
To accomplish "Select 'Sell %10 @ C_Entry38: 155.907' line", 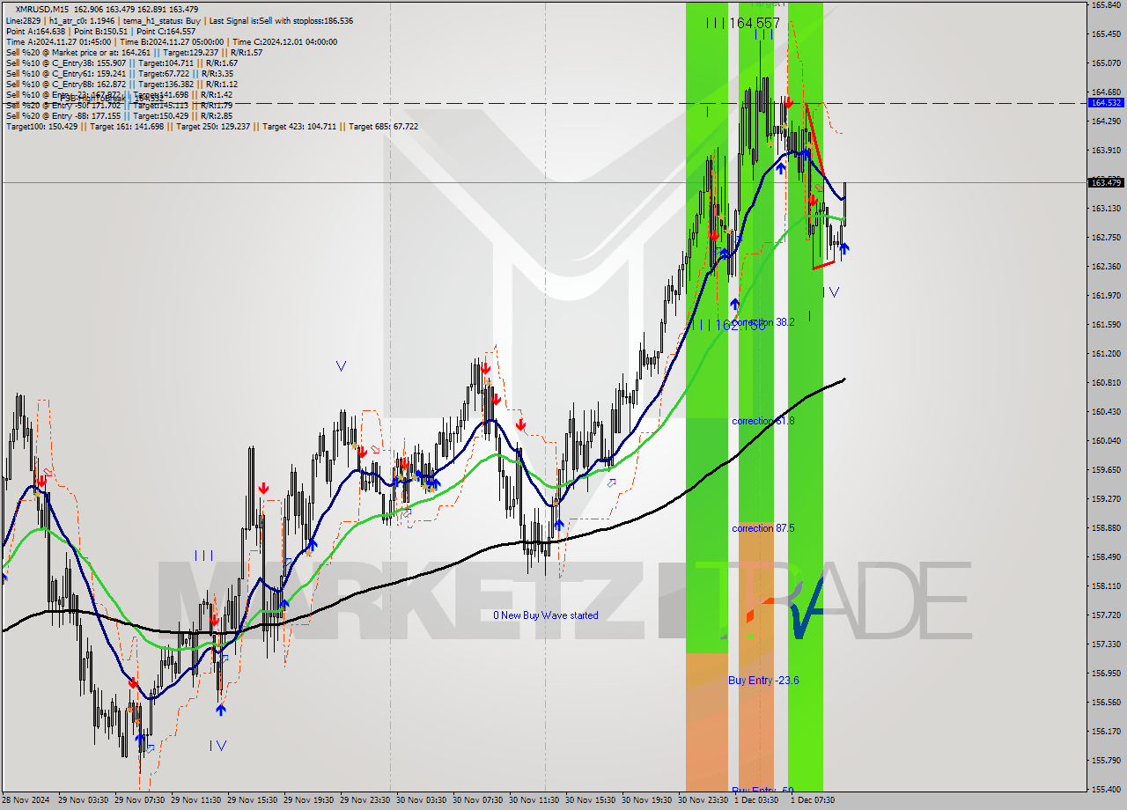I will [x=122, y=63].
